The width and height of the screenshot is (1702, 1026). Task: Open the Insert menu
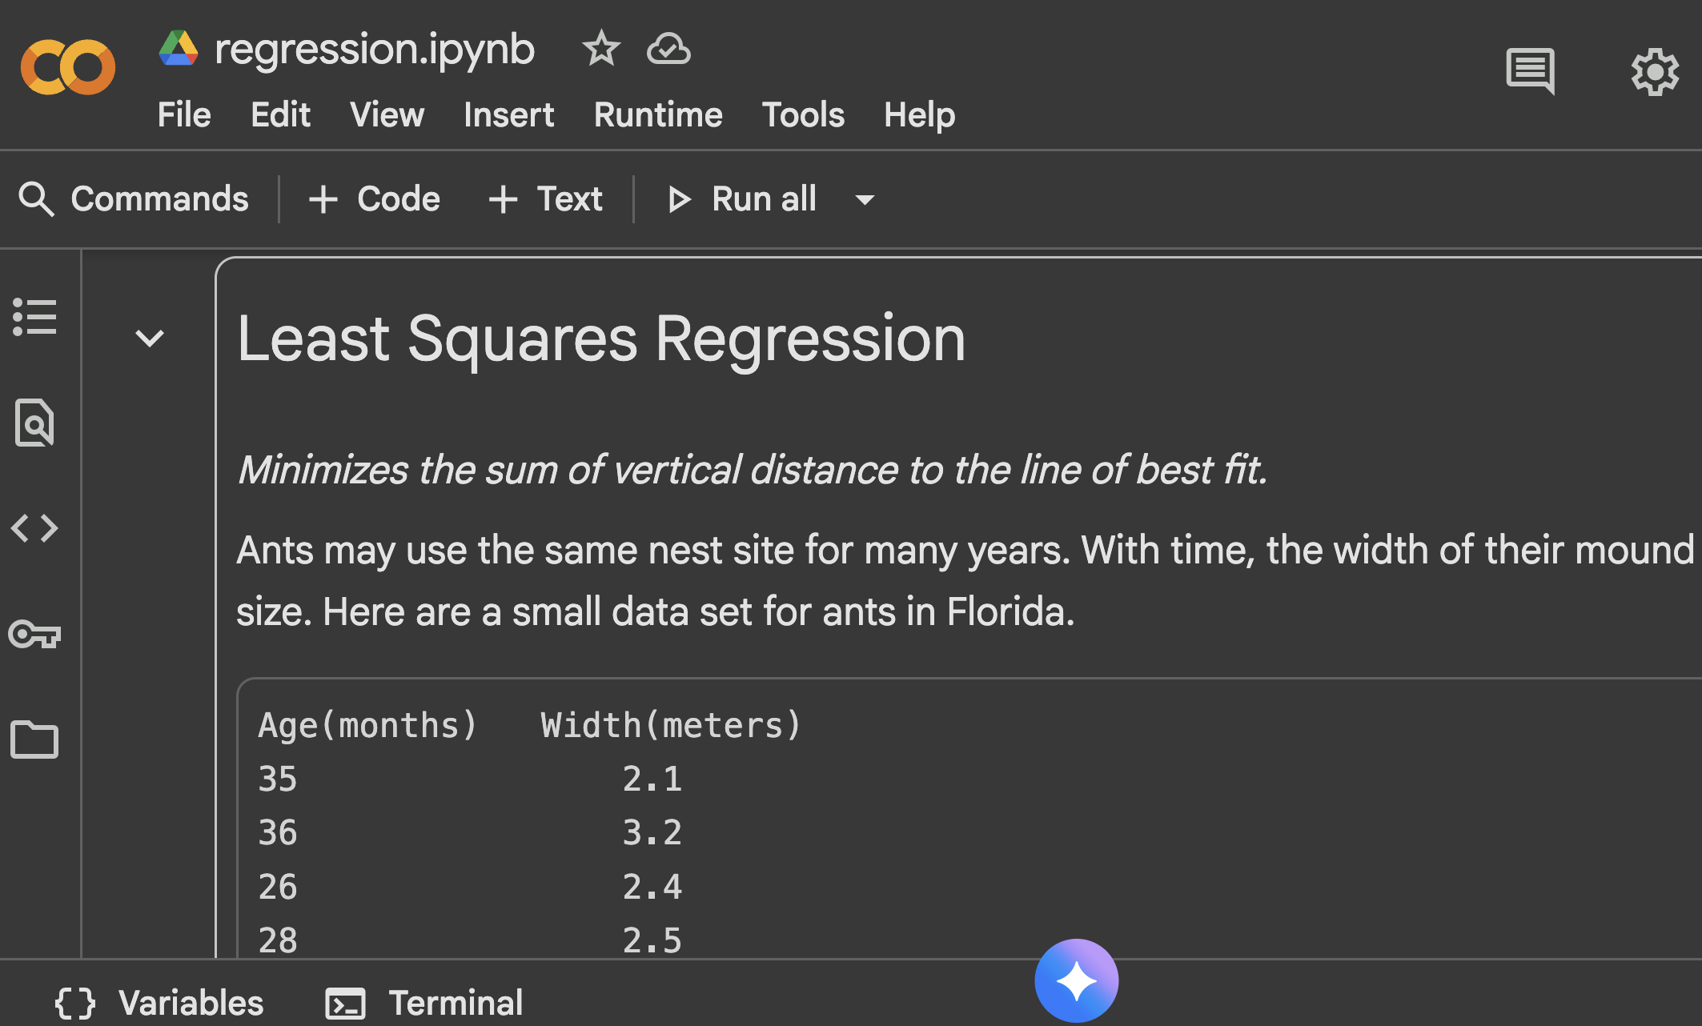click(x=508, y=114)
